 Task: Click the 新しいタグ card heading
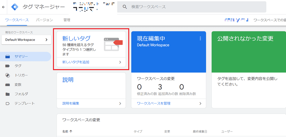[x=76, y=38]
